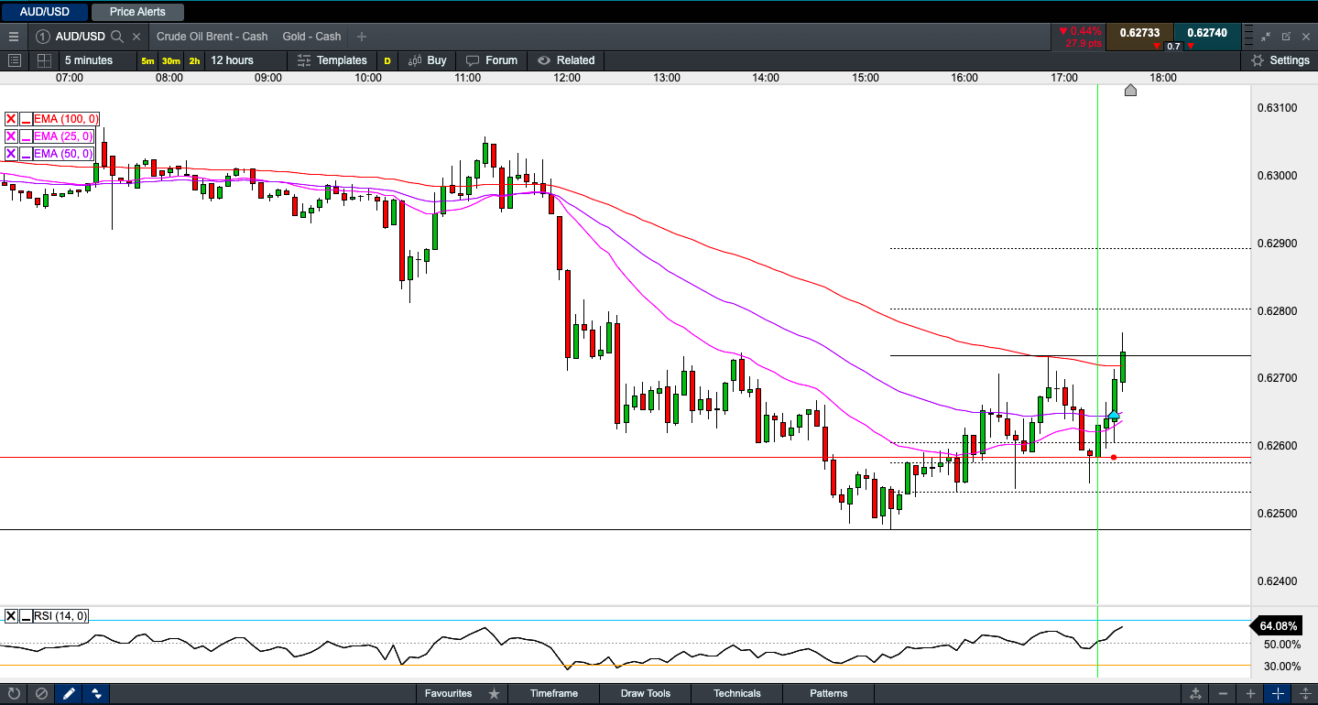Viewport: 1318px width, 705px height.
Task: Open the hamburger menu beside the AUD/USD chart tab
Action: (13, 37)
